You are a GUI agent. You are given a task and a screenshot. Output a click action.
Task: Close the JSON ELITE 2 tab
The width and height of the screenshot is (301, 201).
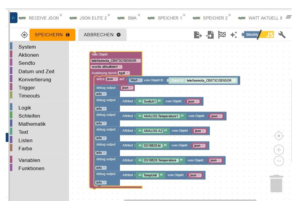[x=109, y=15]
